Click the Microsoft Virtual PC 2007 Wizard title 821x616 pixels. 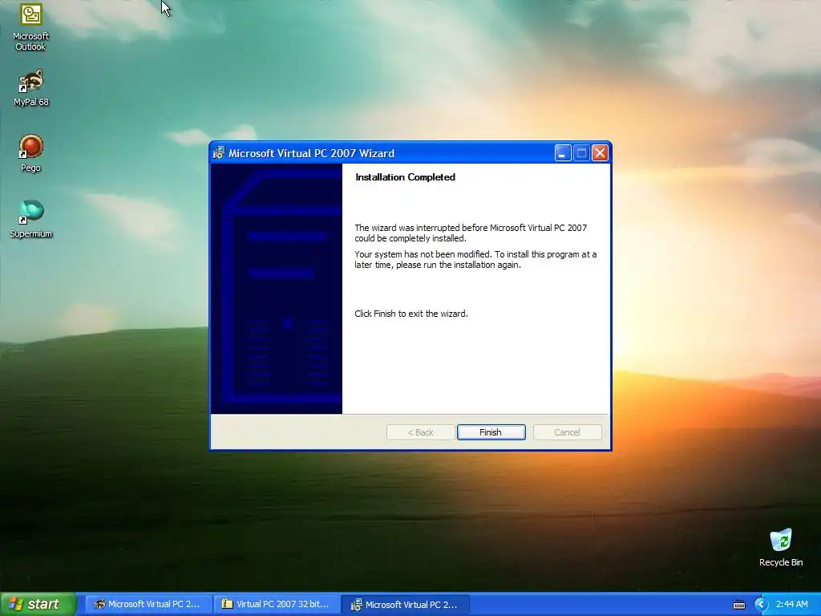312,153
